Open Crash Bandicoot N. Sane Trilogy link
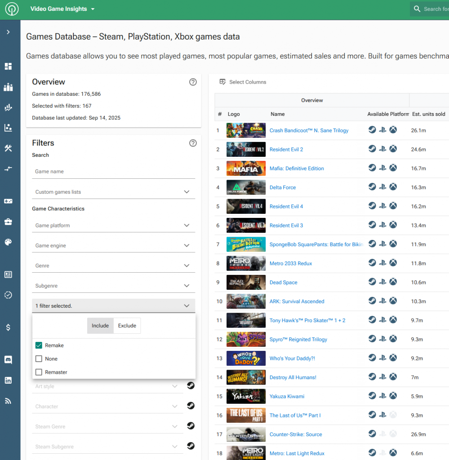 click(309, 131)
